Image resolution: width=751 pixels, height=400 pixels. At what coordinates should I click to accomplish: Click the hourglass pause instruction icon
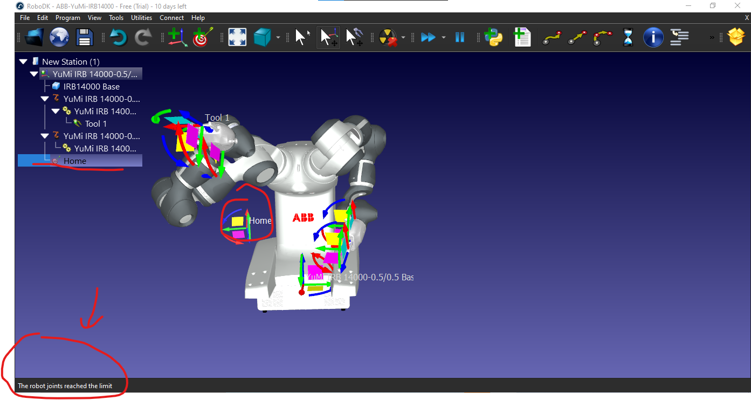628,37
